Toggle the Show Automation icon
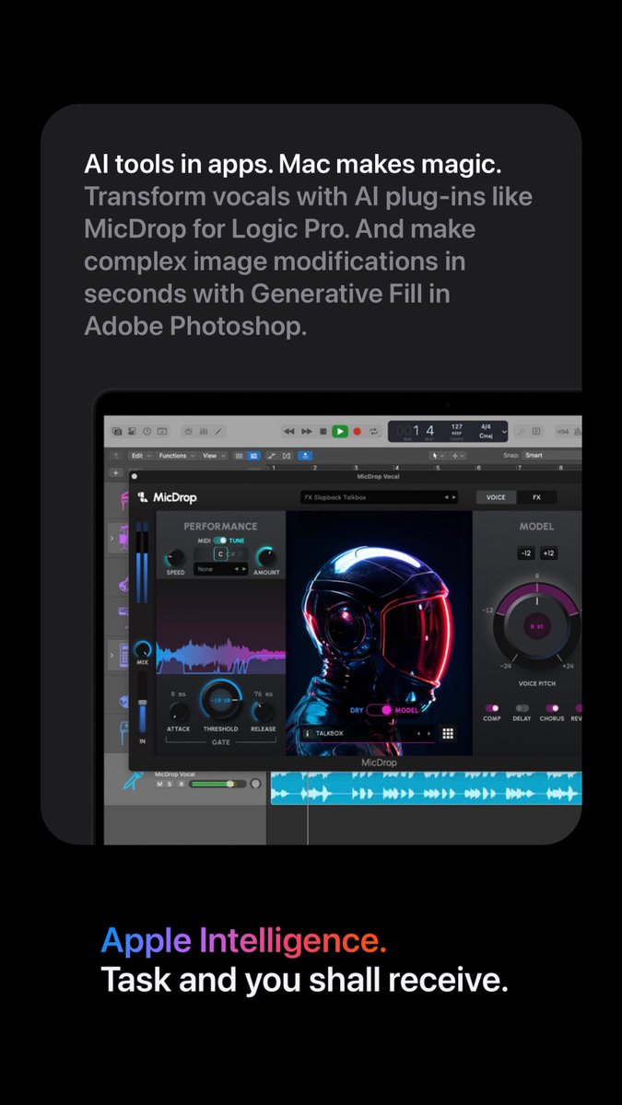The image size is (622, 1105). click(x=272, y=456)
